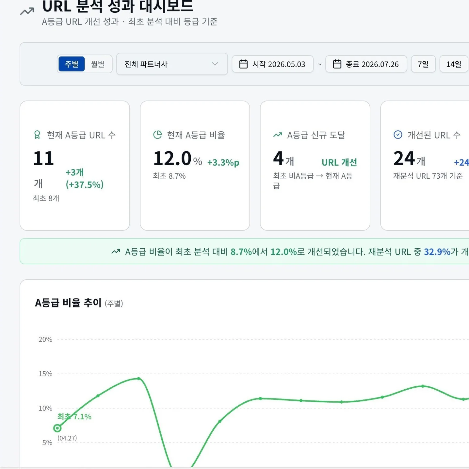The width and height of the screenshot is (469, 469).
Task: Click the URL 개선 label
Action: click(x=339, y=162)
